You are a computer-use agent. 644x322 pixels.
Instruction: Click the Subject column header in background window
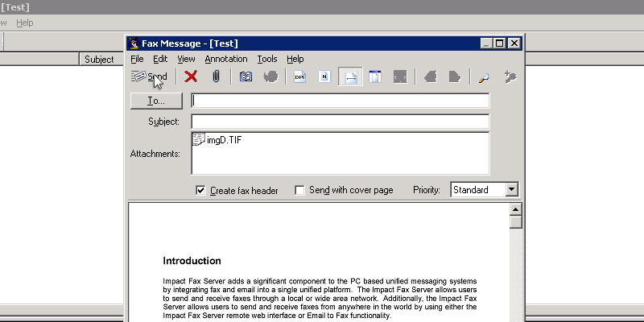[x=99, y=59]
